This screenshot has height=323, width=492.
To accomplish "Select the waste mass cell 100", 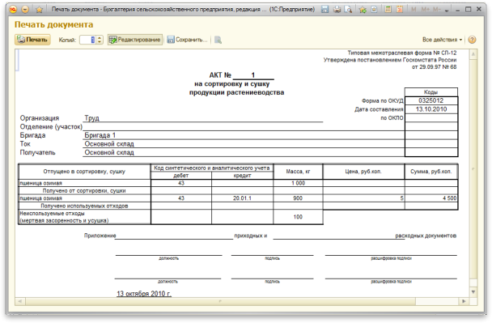I will (298, 217).
